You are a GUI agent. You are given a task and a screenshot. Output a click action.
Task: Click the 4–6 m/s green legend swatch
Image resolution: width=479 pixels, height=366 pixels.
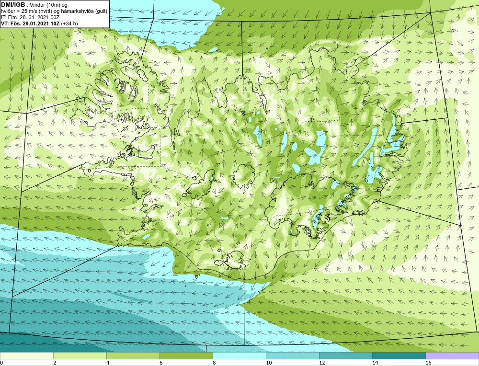133,355
